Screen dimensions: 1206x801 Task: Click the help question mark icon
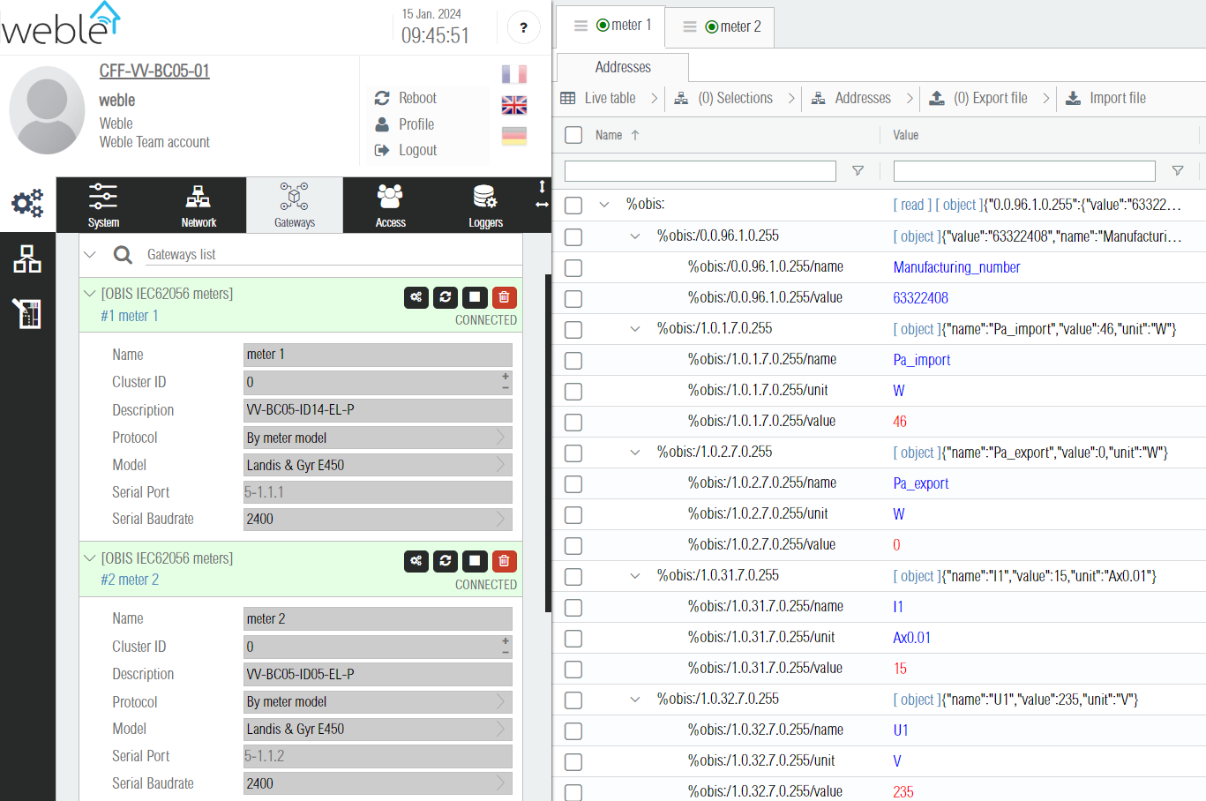[523, 28]
